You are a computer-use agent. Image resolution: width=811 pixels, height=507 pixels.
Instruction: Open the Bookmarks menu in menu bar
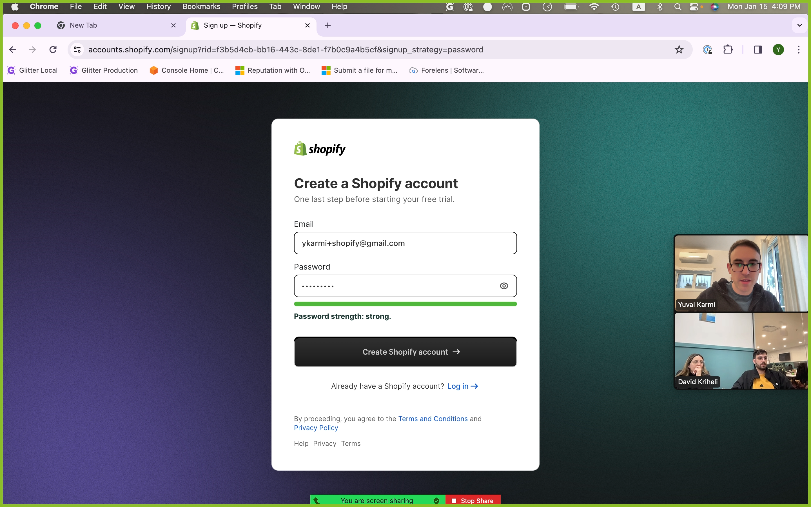click(x=201, y=7)
